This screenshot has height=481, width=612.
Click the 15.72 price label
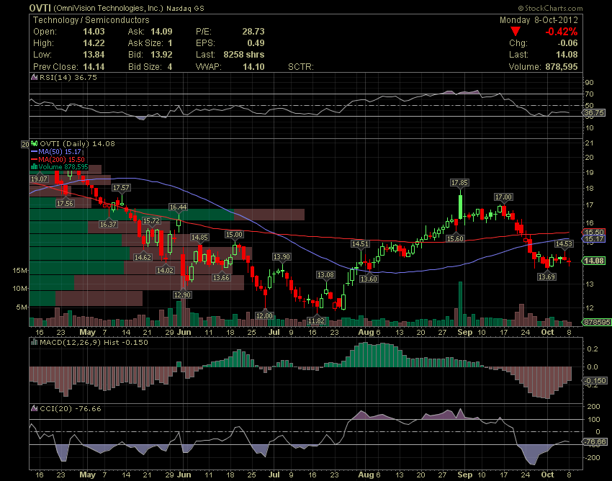pyautogui.click(x=151, y=220)
